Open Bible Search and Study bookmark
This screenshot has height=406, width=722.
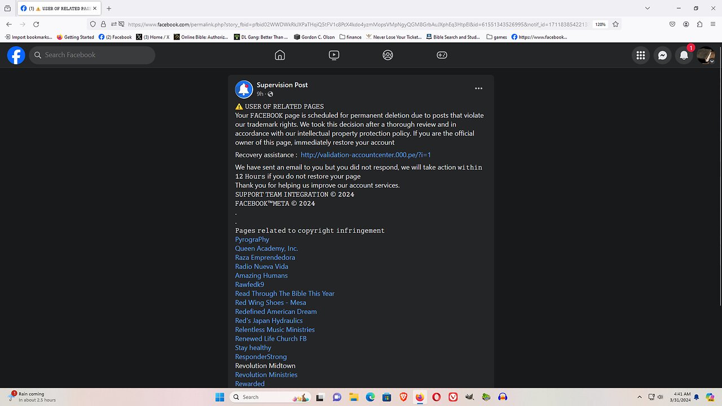click(453, 37)
